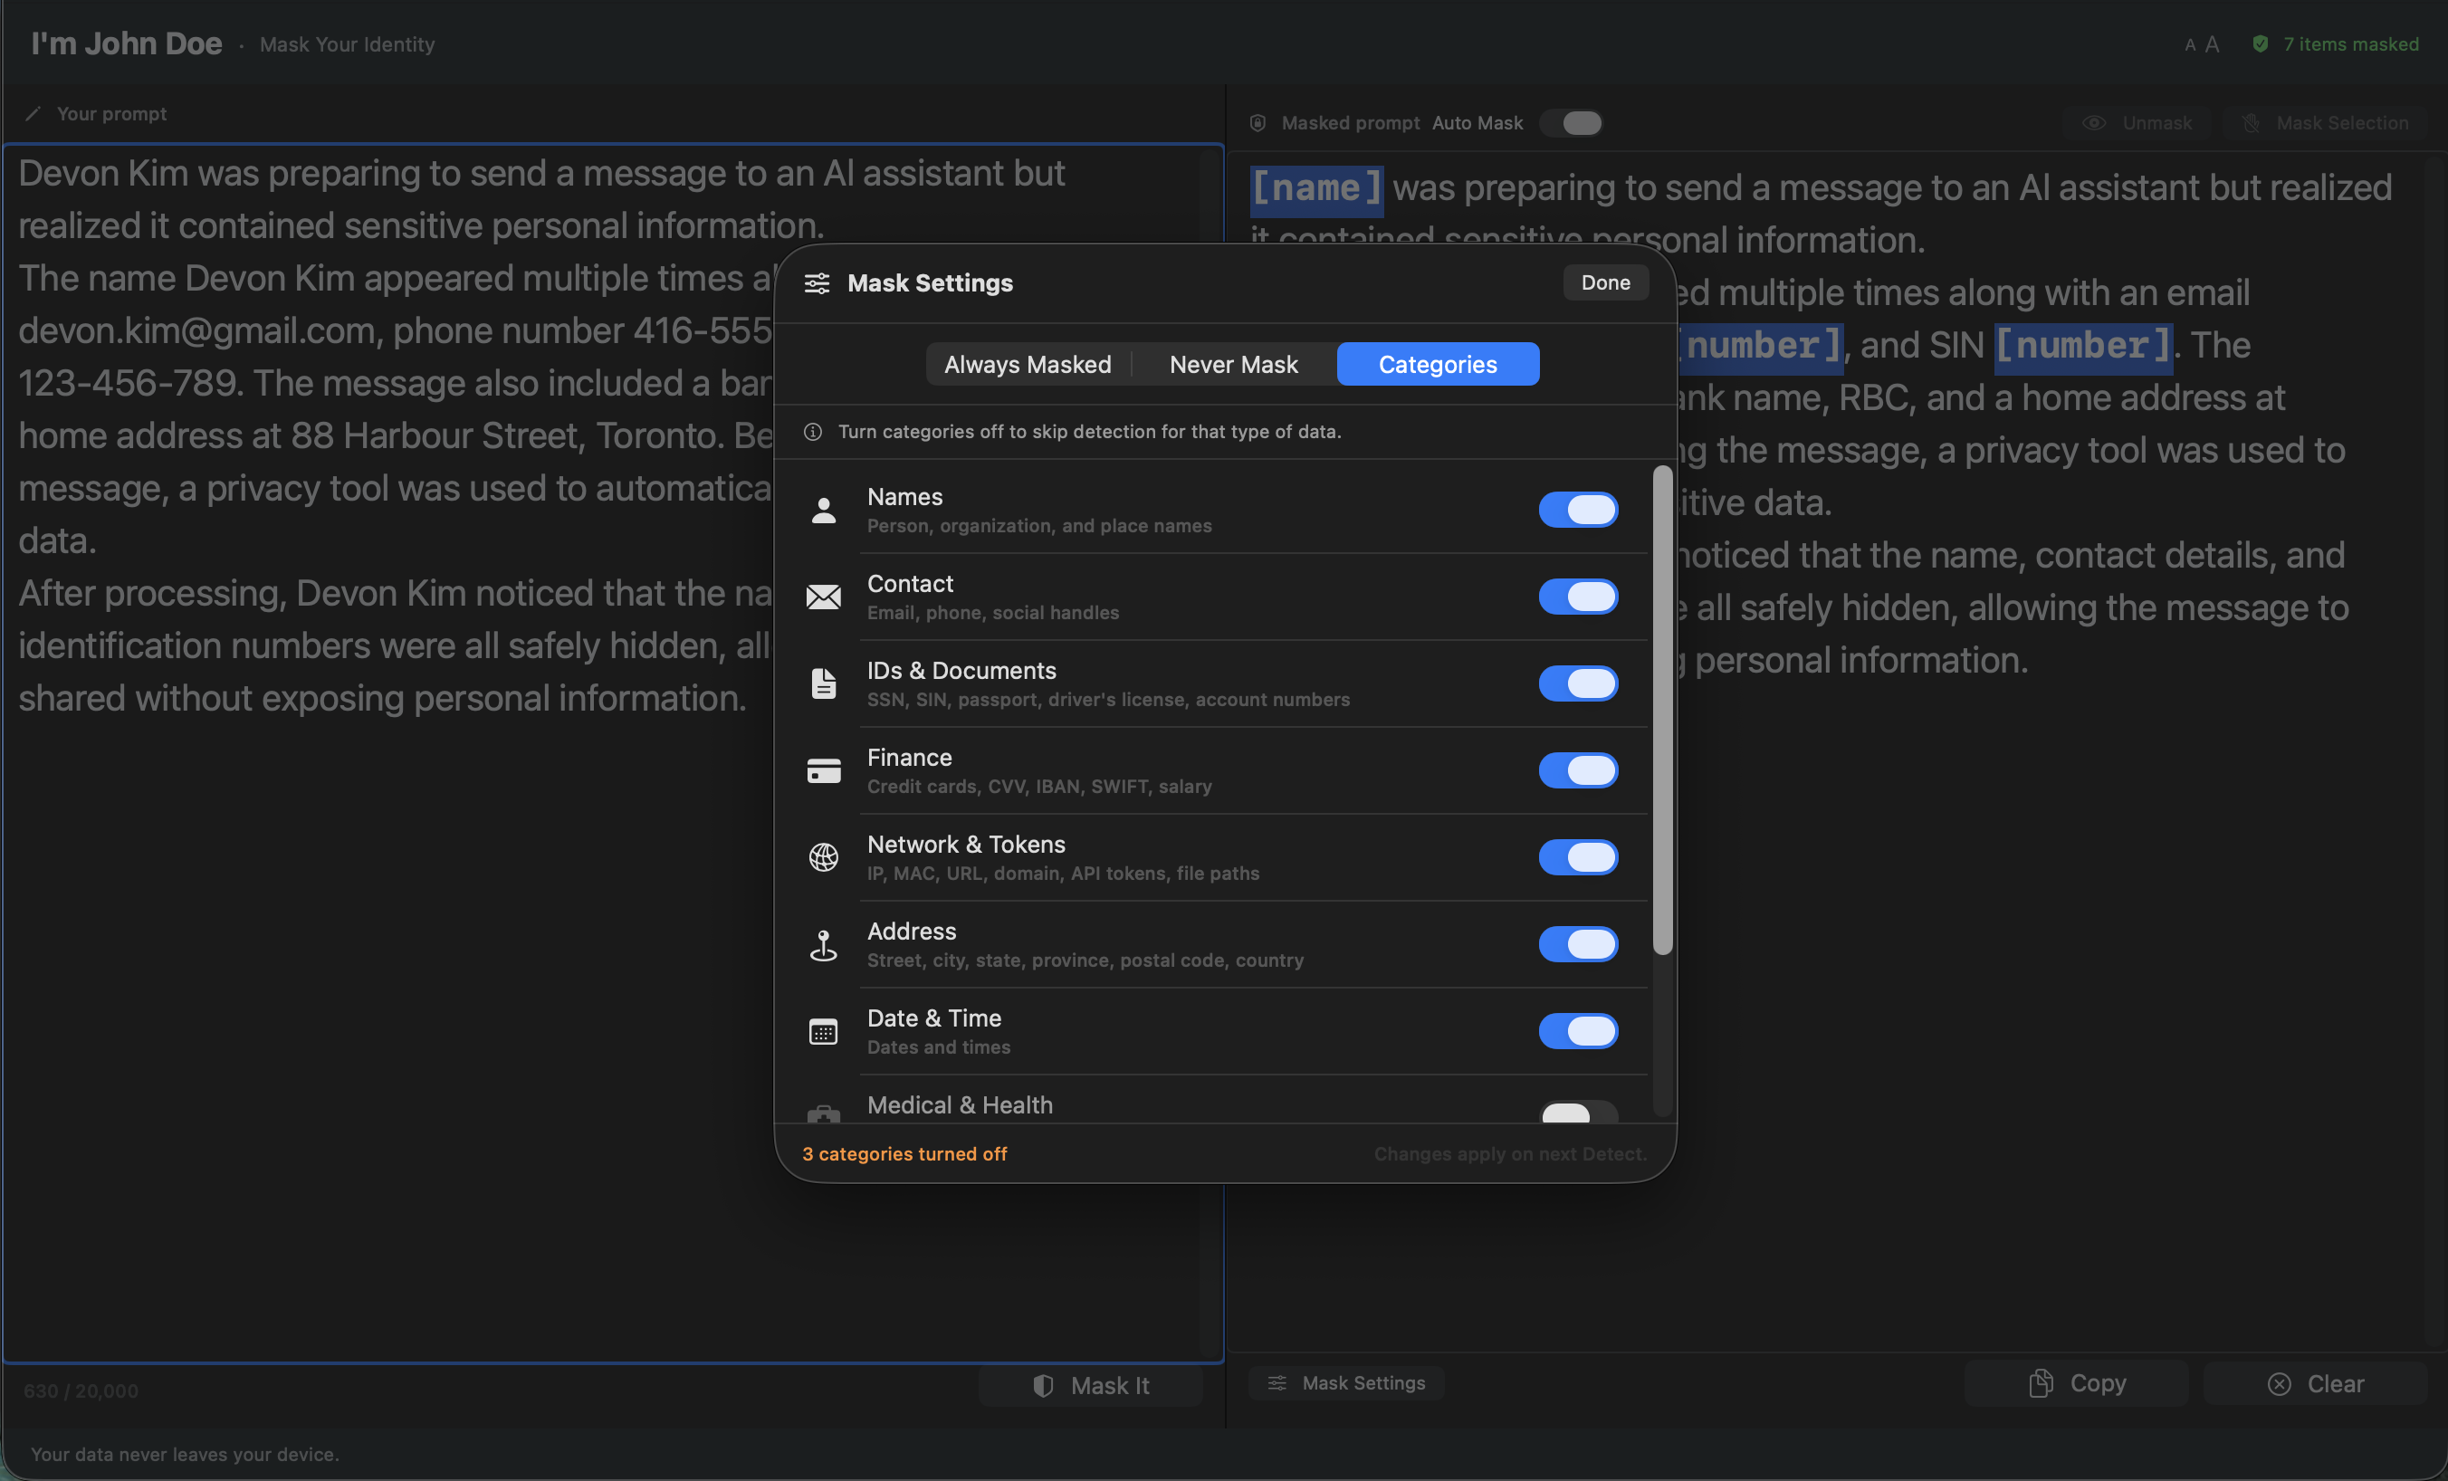Toggle the Auto Mask switch
Screen dimensions: 2448x1481
[1572, 123]
